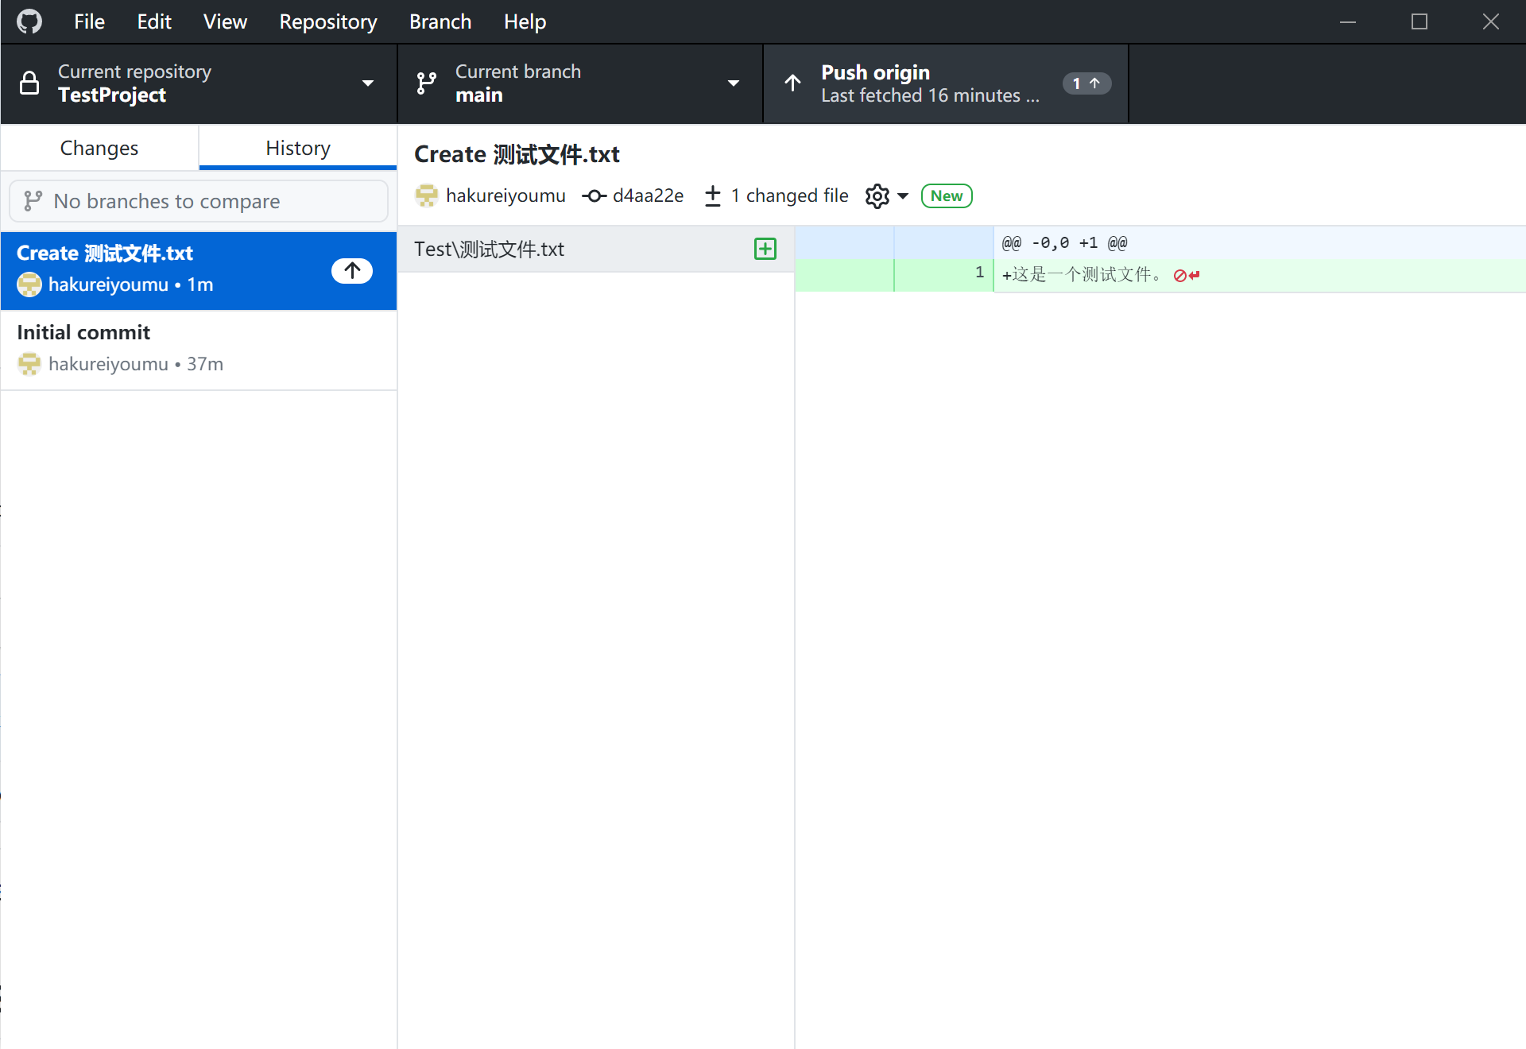Click the hakureiyoumu avatar in the commit header
This screenshot has width=1526, height=1049.
pyautogui.click(x=427, y=195)
